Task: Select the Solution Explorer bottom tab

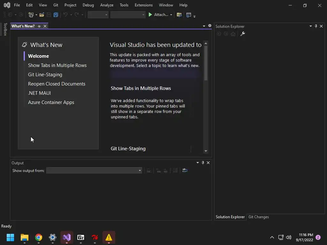Action: click(230, 217)
